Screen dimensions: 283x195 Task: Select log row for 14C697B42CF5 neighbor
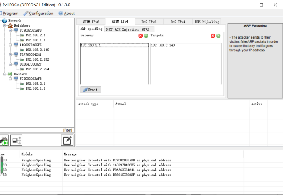pyautogui.click(x=122, y=165)
